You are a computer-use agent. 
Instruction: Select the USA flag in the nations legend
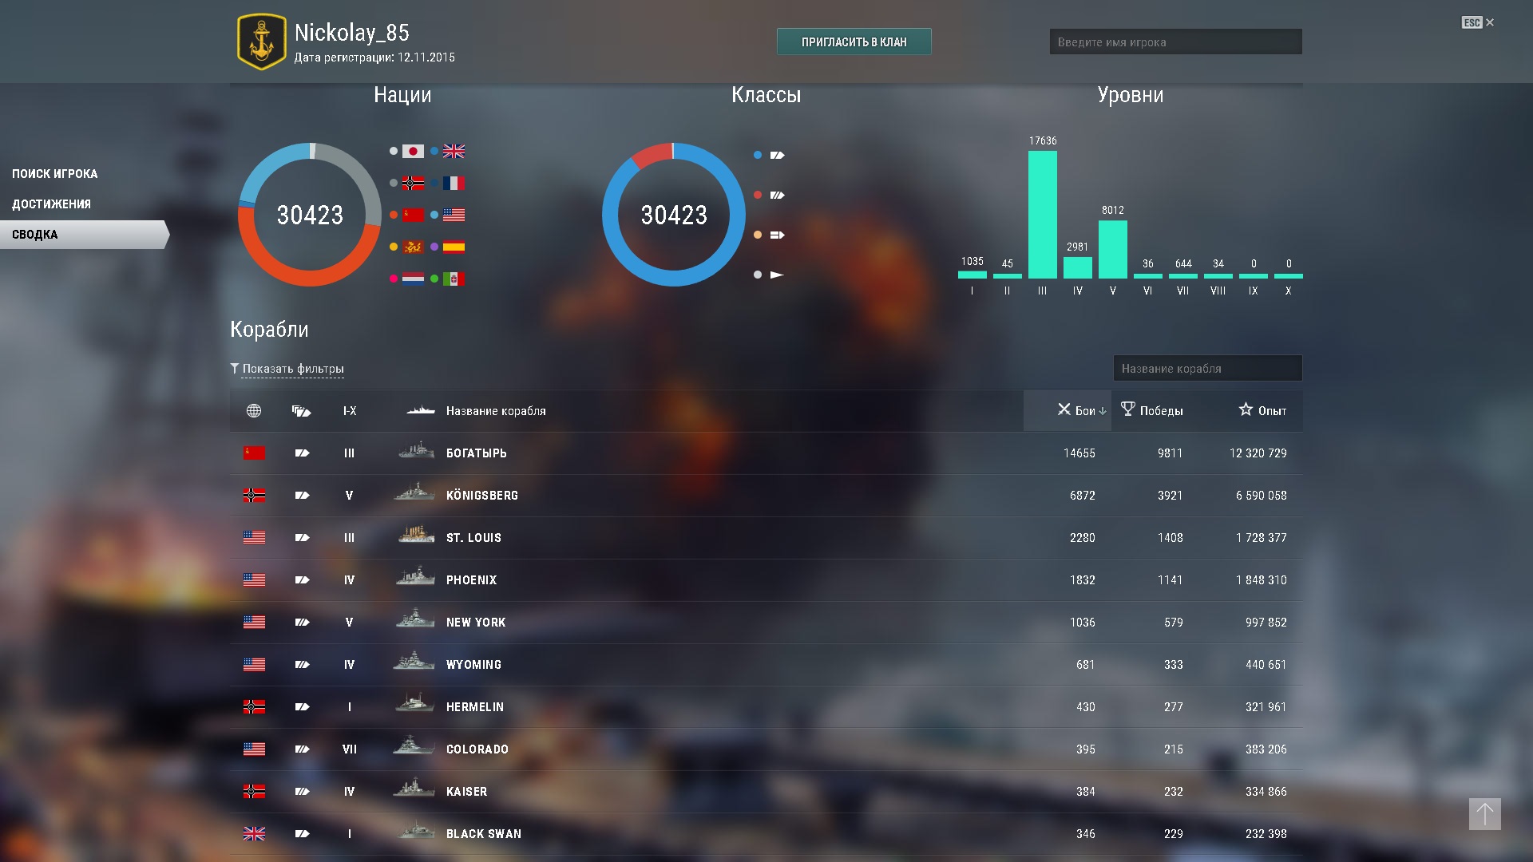[x=454, y=215]
